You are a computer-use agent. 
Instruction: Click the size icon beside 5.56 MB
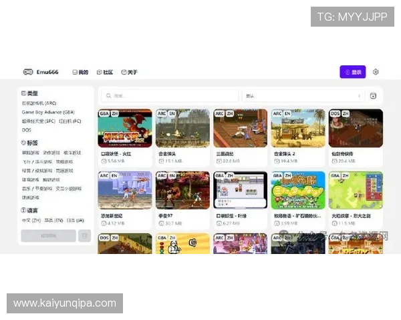tap(104, 161)
